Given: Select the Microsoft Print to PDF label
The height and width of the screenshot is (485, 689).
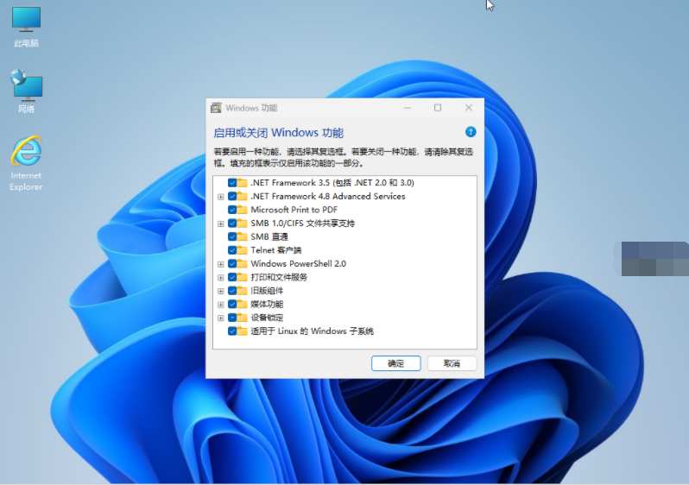Looking at the screenshot, I should [x=294, y=210].
